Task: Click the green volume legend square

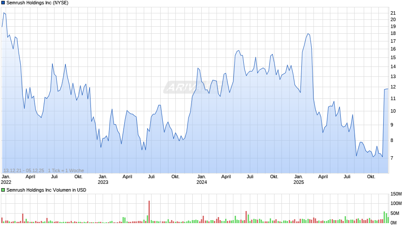Action: pyautogui.click(x=3, y=190)
